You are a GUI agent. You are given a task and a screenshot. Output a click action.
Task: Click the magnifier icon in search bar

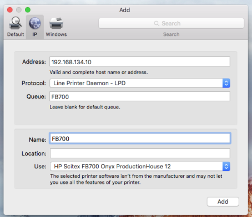click(157, 23)
